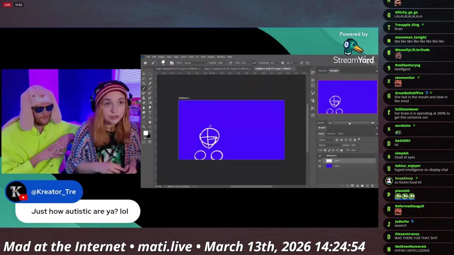Viewport: 454px width, 255px height.
Task: Click the Brushes panel tab
Action: pos(322,127)
